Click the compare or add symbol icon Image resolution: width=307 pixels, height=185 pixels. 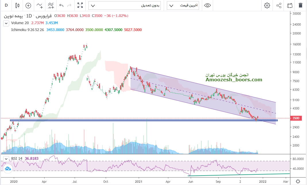point(28,5)
